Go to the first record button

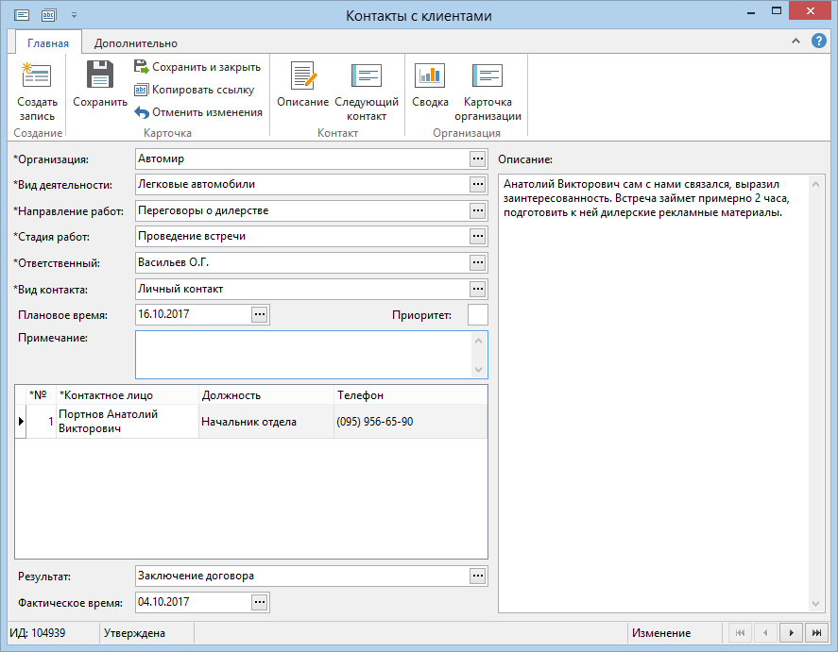pos(740,633)
